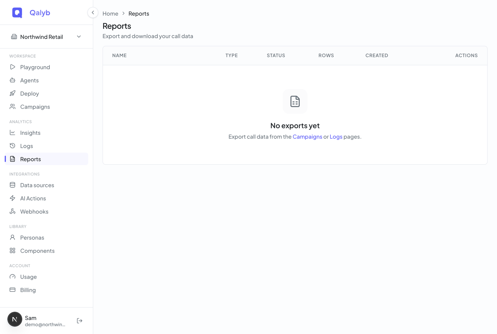Click the Personas user icon
Image resolution: width=497 pixels, height=334 pixels.
pos(12,238)
